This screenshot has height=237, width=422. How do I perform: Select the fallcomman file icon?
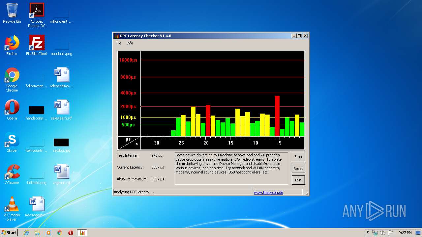point(37,80)
